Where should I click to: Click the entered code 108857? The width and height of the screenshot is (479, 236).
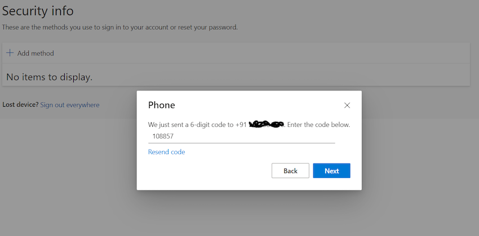pyautogui.click(x=163, y=136)
